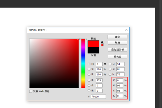This screenshot has height=108, width=162.
Task: Click the M magenta field showing 96
Action: [x=120, y=86]
